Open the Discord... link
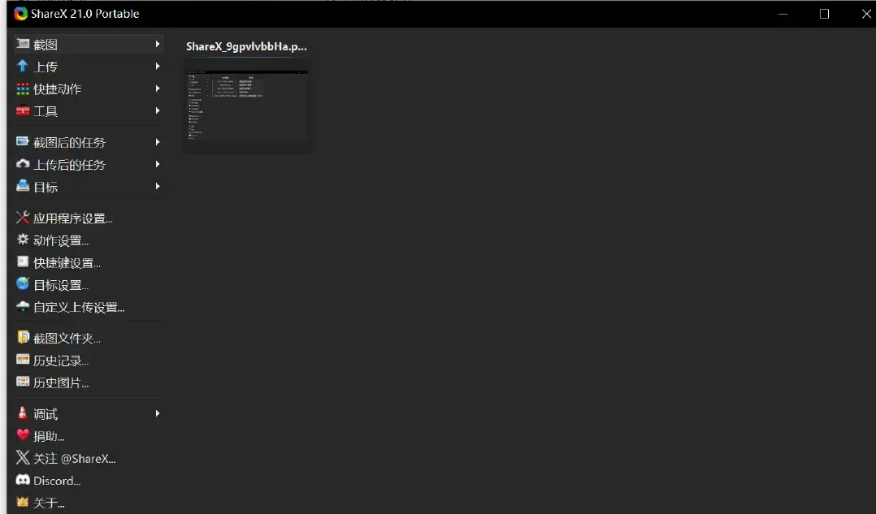 click(89, 481)
